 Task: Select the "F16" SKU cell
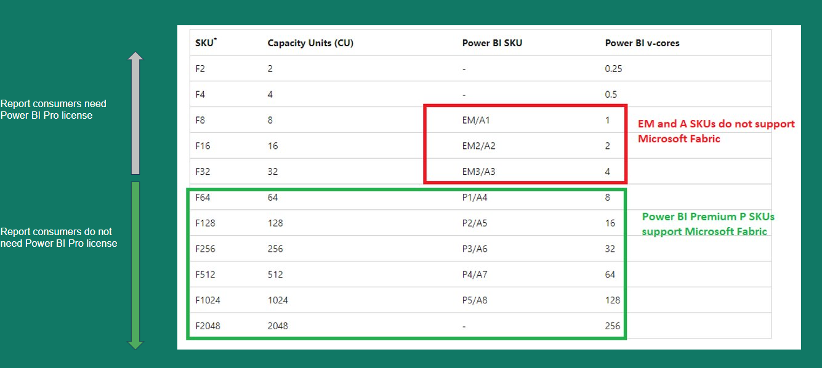[203, 146]
